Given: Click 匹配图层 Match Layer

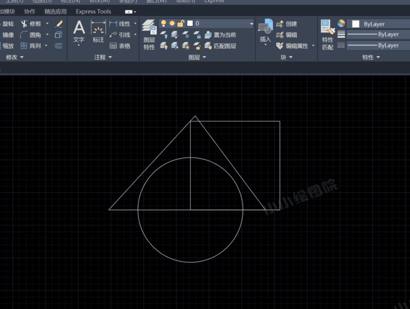Looking at the screenshot, I should tap(220, 46).
